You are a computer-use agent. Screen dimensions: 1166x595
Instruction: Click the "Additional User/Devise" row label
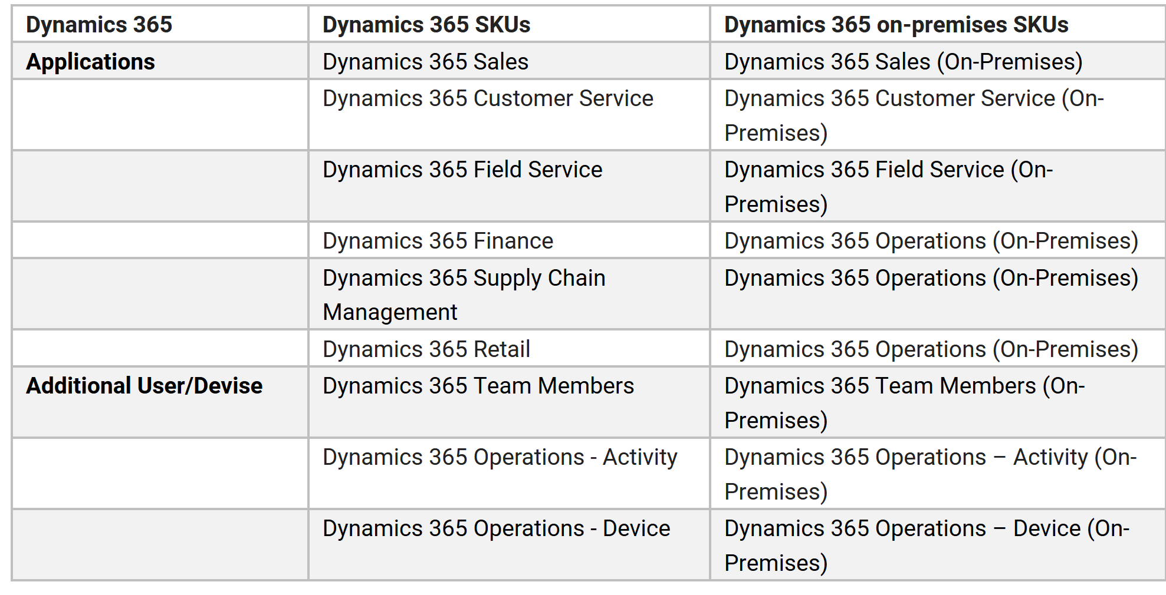tap(144, 386)
